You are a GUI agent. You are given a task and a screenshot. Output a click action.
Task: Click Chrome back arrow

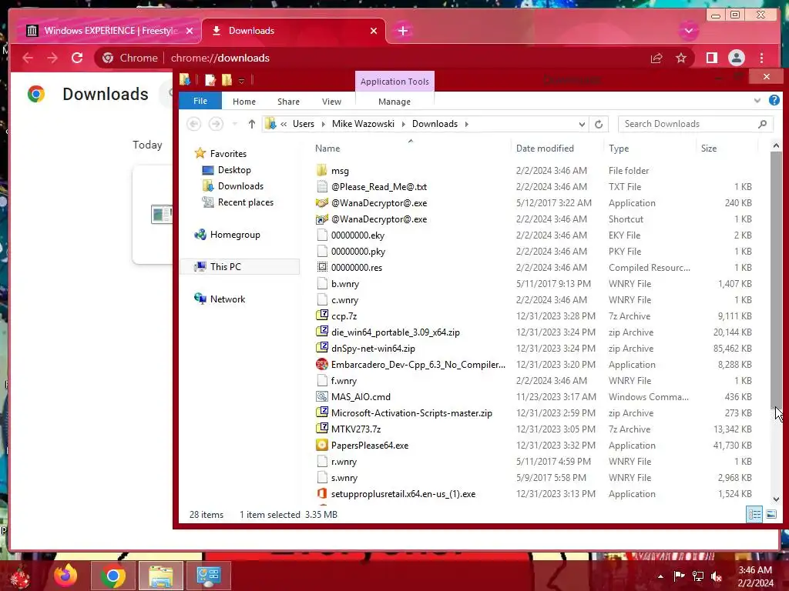click(x=28, y=58)
